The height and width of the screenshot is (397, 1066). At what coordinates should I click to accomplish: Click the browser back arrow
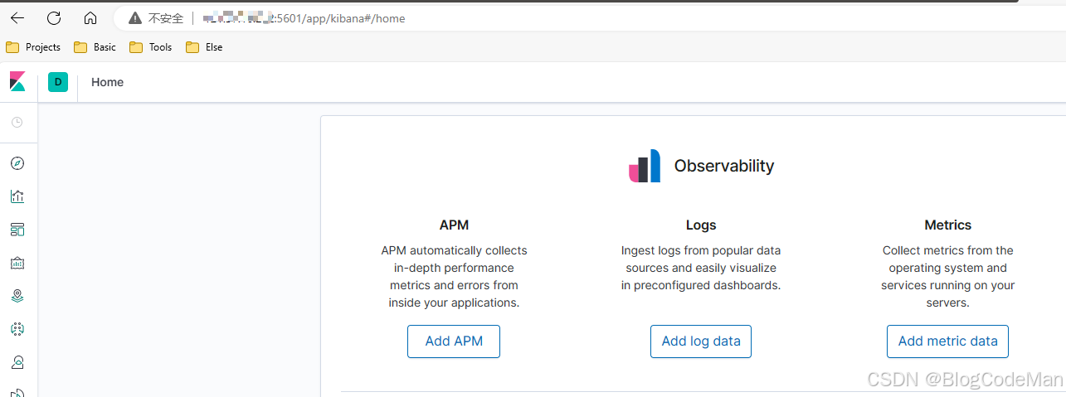pos(17,17)
